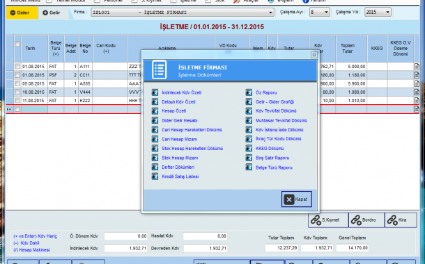This screenshot has height=264, width=425.
Task: Toggle the select-all checkbox in the table header
Action: click(x=17, y=44)
